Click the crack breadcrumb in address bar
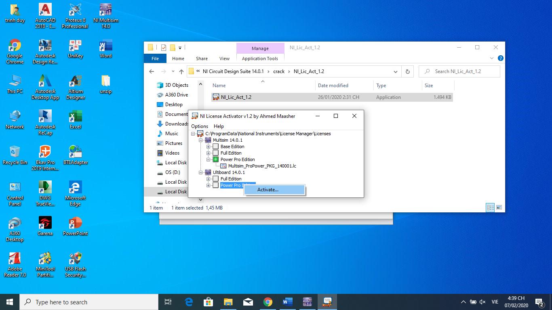Viewport: 552px width, 310px height. coord(279,71)
